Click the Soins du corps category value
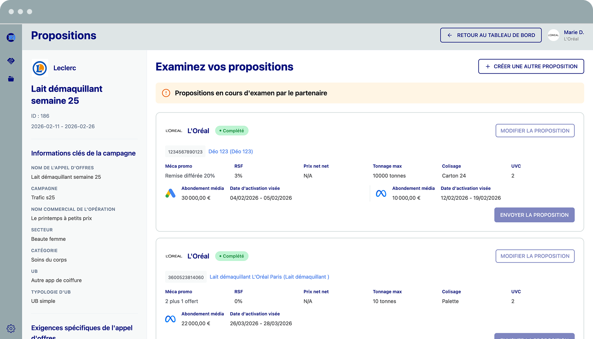 49,260
